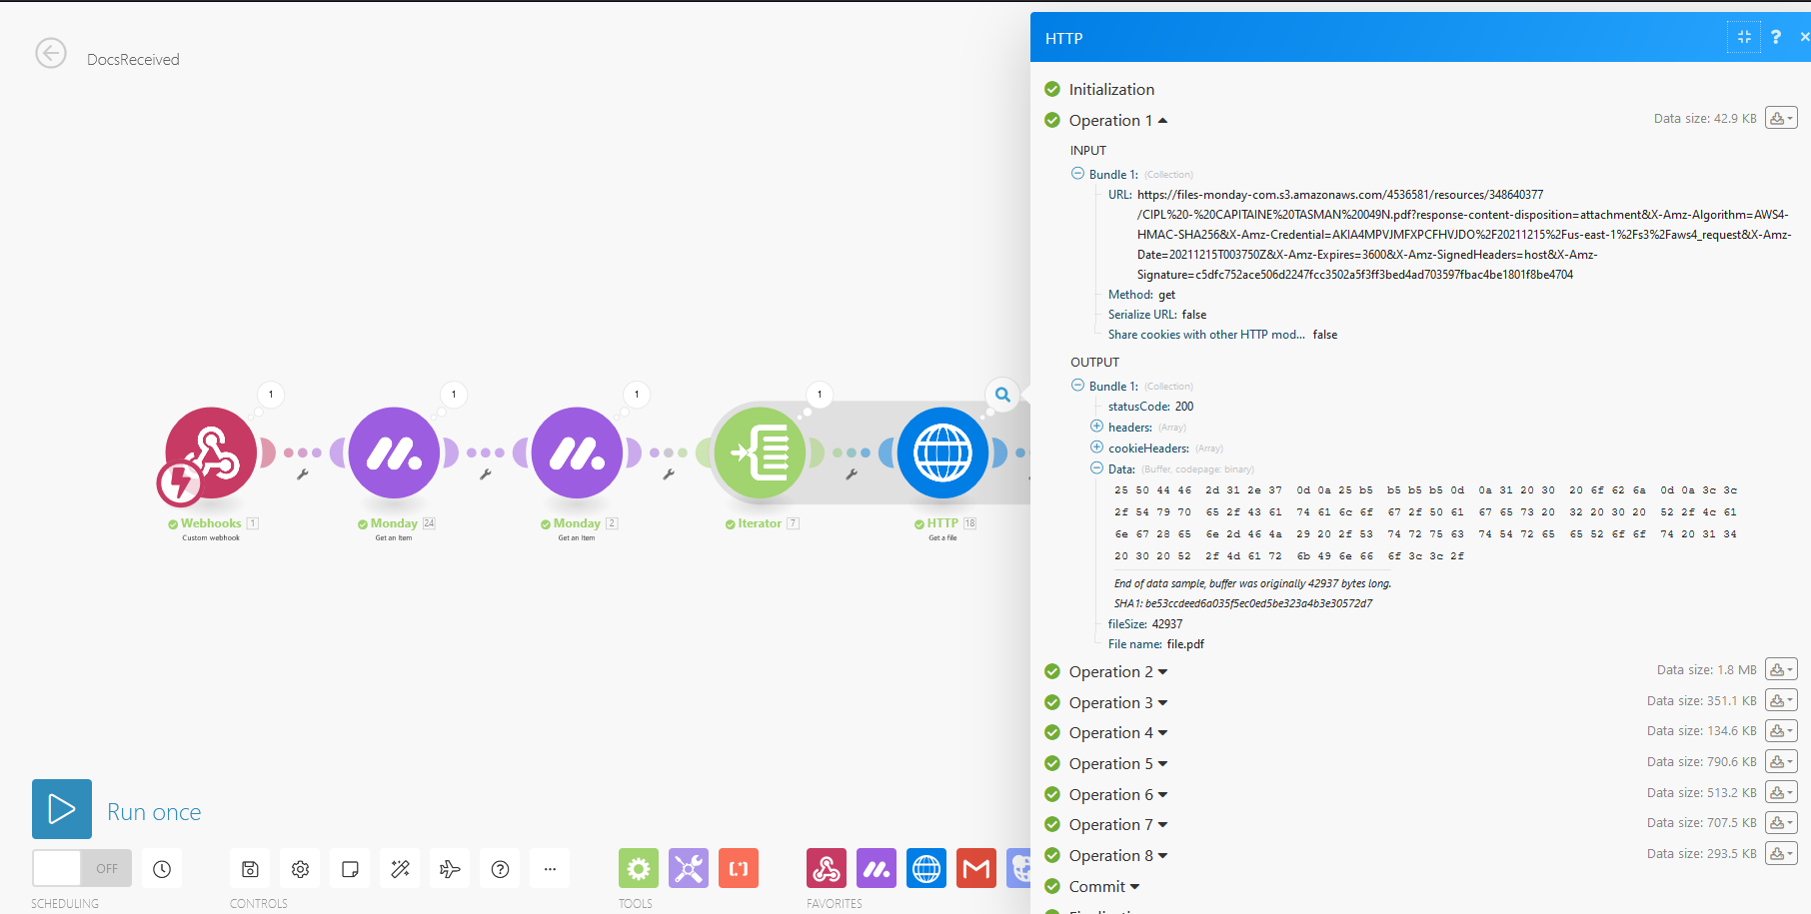The height and width of the screenshot is (914, 1811).
Task: Click the wrench after the Iterator module
Action: click(851, 474)
